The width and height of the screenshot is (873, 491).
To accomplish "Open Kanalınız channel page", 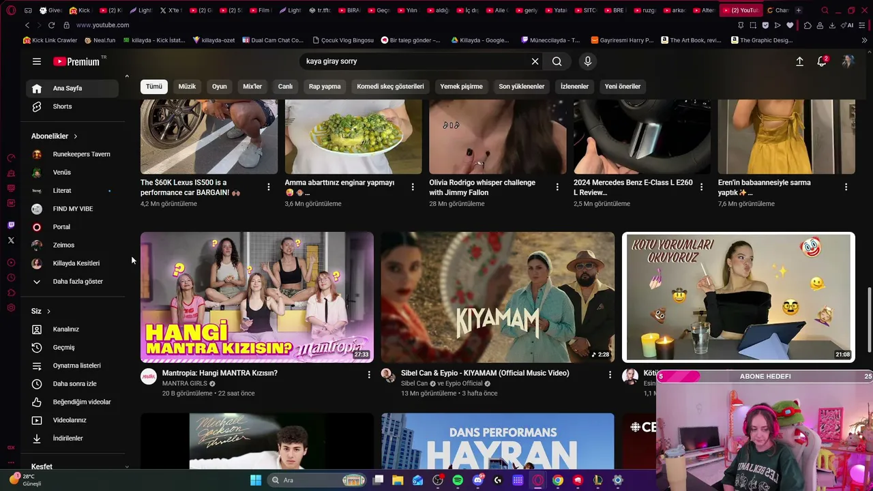I will (x=72, y=329).
